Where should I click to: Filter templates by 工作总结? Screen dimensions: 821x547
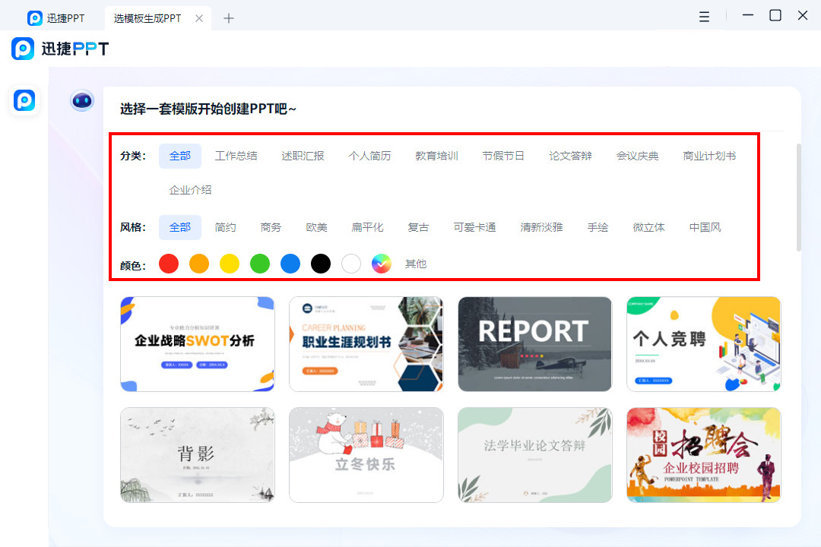pyautogui.click(x=236, y=156)
